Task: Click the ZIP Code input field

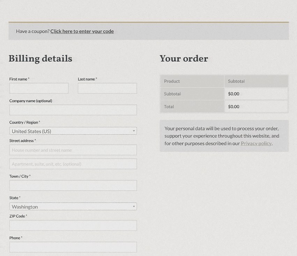Action: coord(73,225)
